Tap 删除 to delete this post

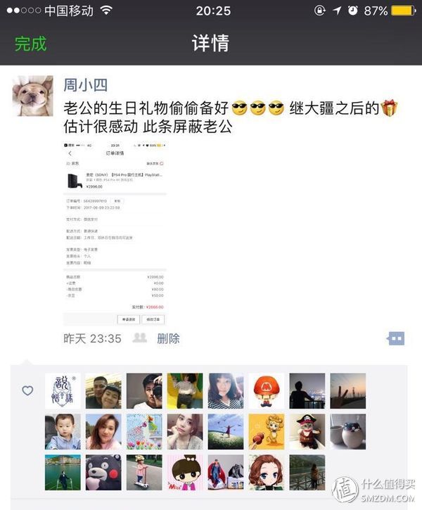168,338
